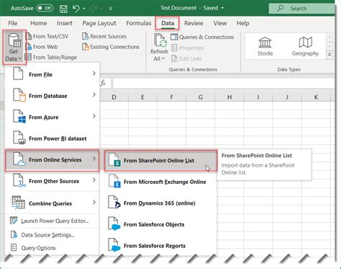Select the Geography data type
The height and width of the screenshot is (269, 341).
point(305,46)
